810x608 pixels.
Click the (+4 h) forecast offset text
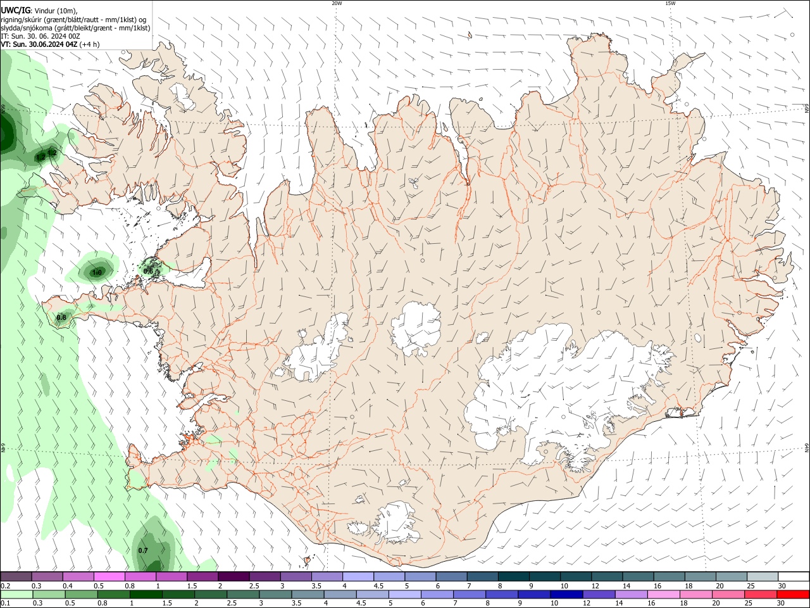pyautogui.click(x=89, y=44)
